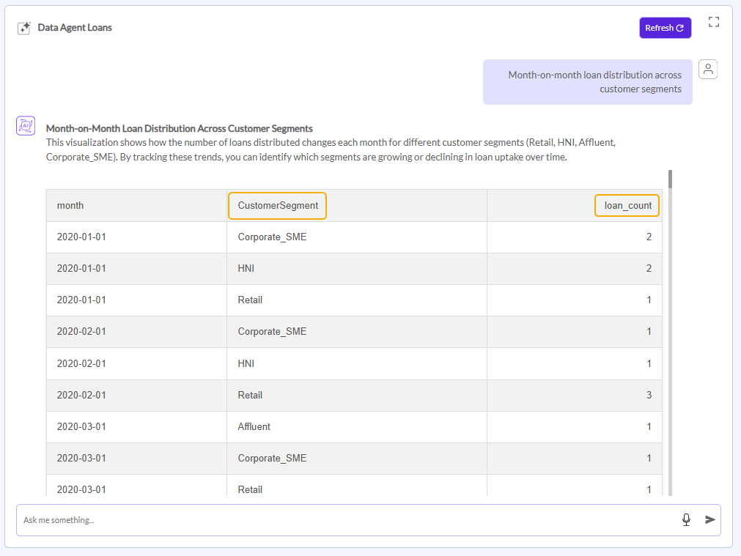741x556 pixels.
Task: Click the user's month-on-month query message bubble
Action: tap(587, 82)
